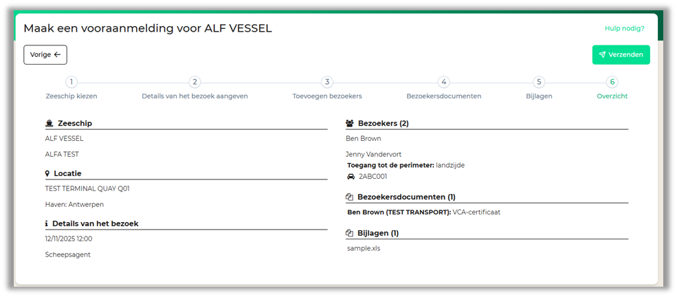Click the sample.xls attachment
The width and height of the screenshot is (677, 297).
coord(364,249)
